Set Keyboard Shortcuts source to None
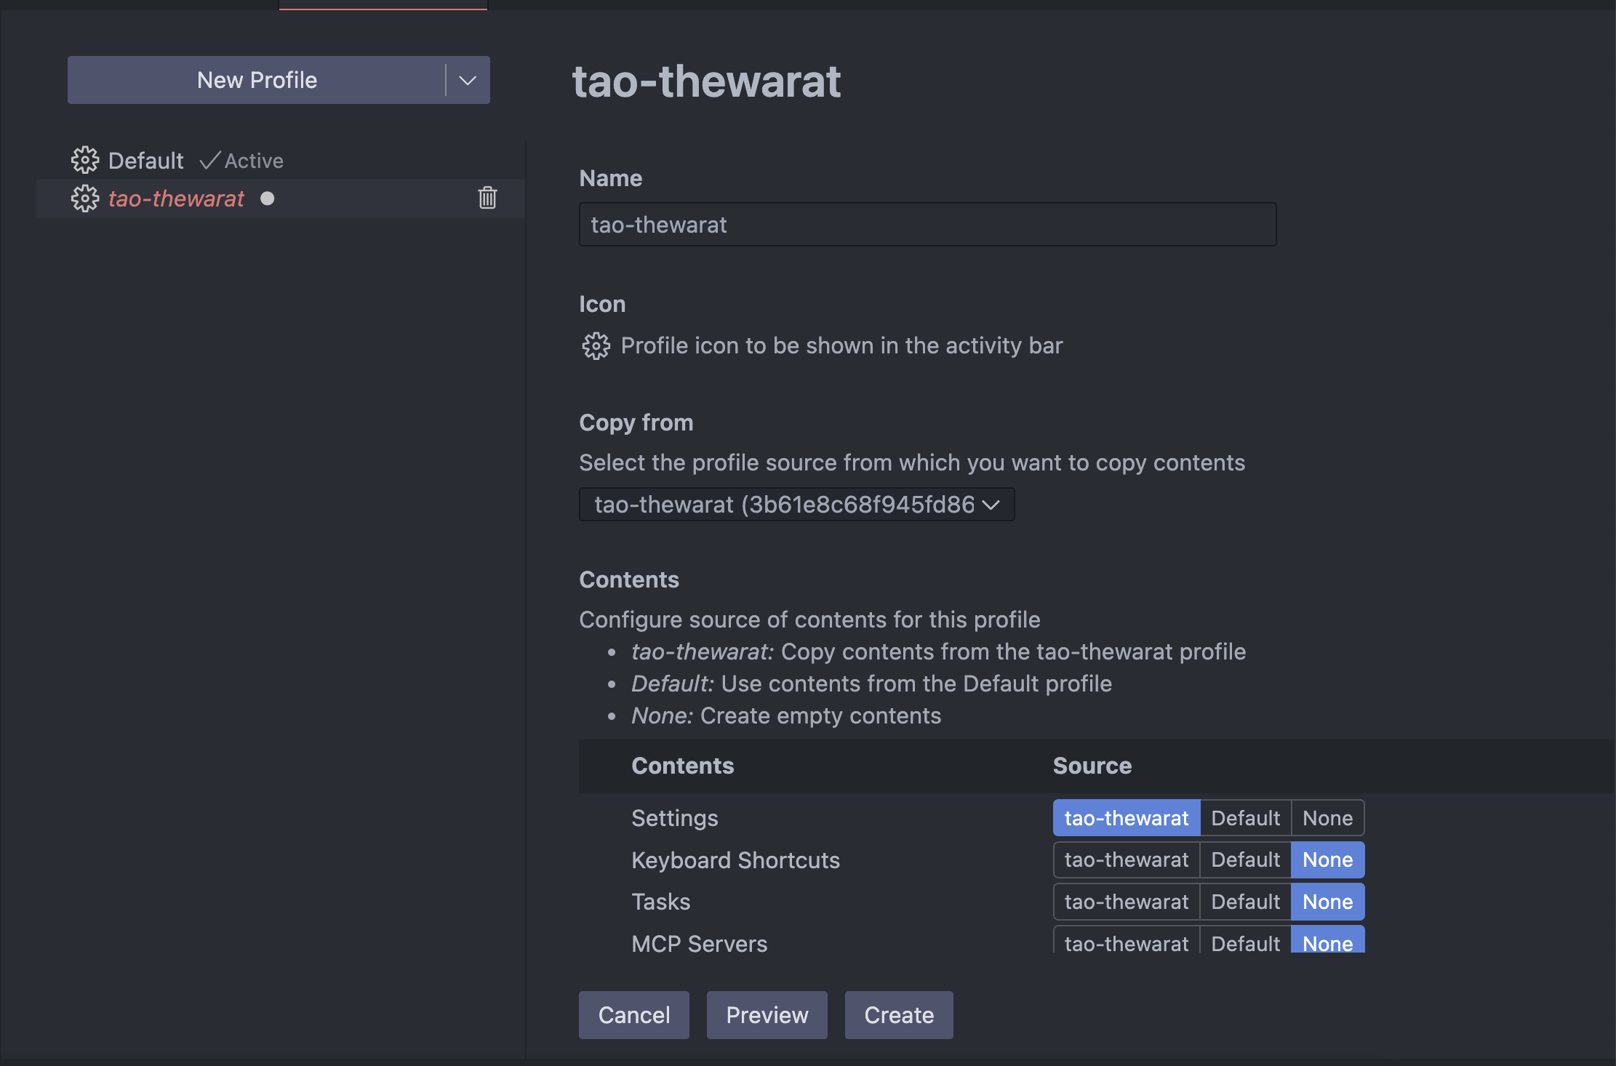Viewport: 1616px width, 1066px height. click(1327, 860)
